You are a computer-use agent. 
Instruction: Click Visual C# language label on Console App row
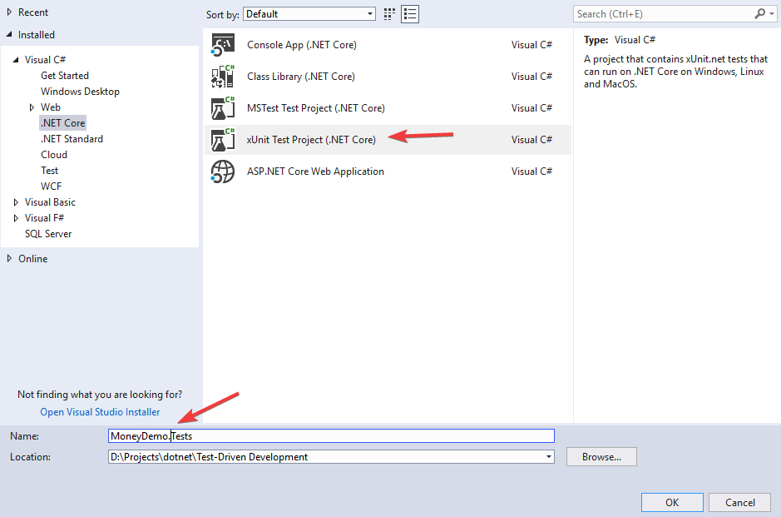point(531,45)
